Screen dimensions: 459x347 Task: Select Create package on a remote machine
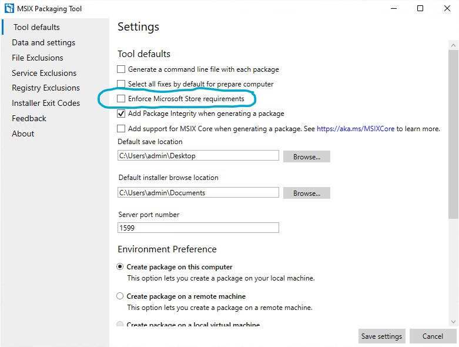(120, 296)
